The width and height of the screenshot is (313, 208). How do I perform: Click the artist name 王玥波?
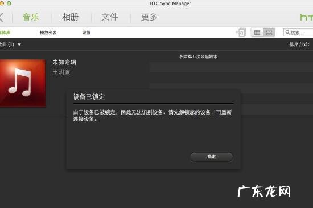point(61,72)
